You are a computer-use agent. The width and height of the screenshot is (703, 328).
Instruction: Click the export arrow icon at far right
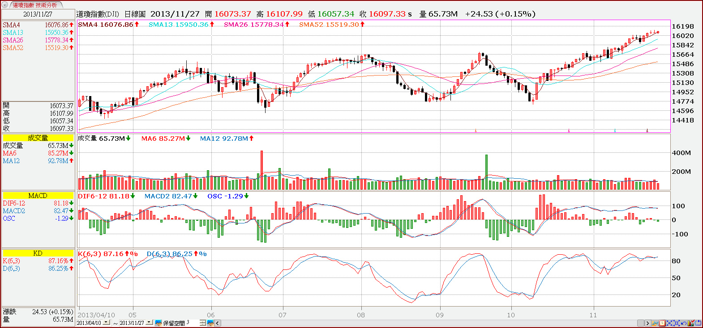click(698, 323)
